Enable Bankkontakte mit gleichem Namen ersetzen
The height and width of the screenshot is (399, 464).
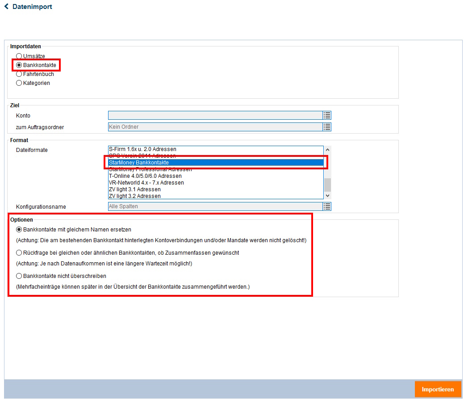(x=19, y=230)
